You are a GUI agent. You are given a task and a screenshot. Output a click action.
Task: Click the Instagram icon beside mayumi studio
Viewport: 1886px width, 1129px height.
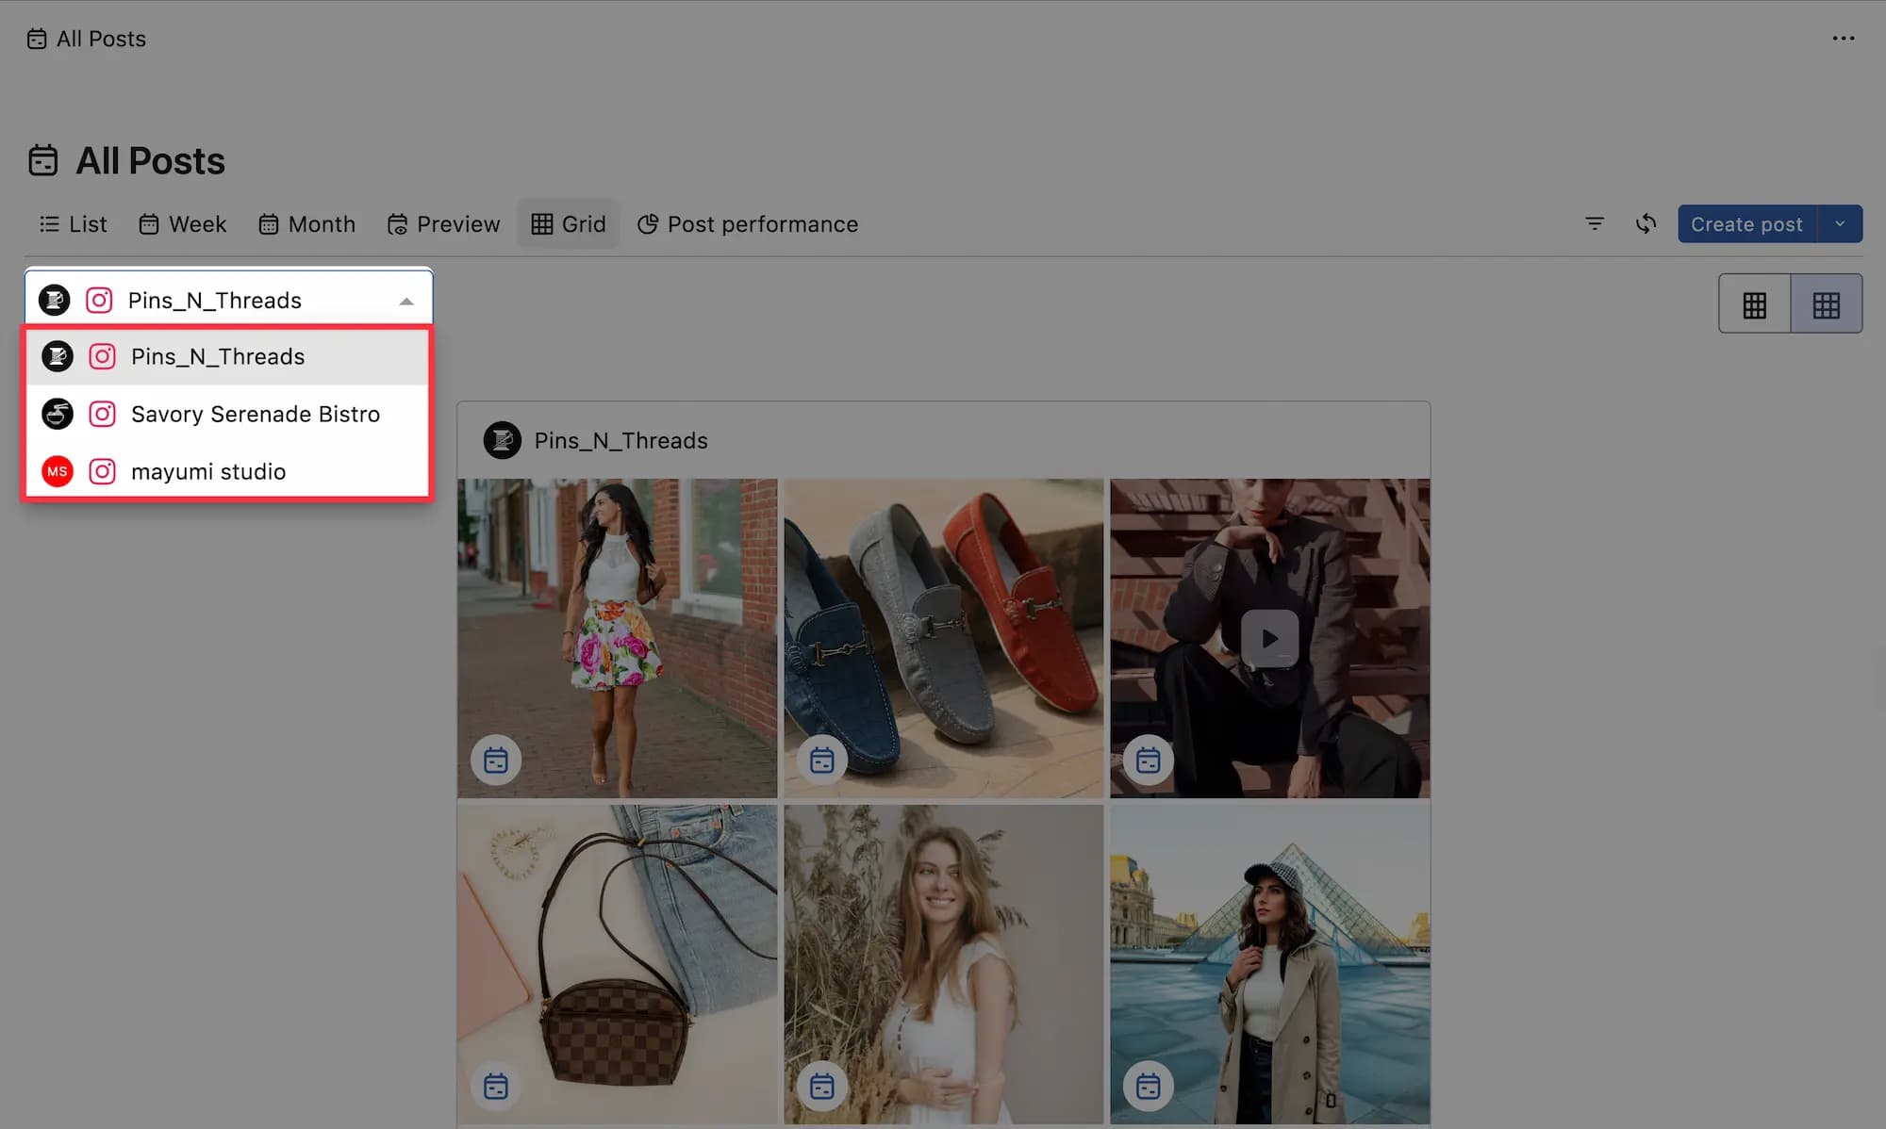[102, 471]
